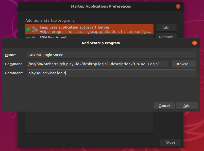Screen dimensions: 204x151
Task: Click the Command input field
Action: pos(97,64)
